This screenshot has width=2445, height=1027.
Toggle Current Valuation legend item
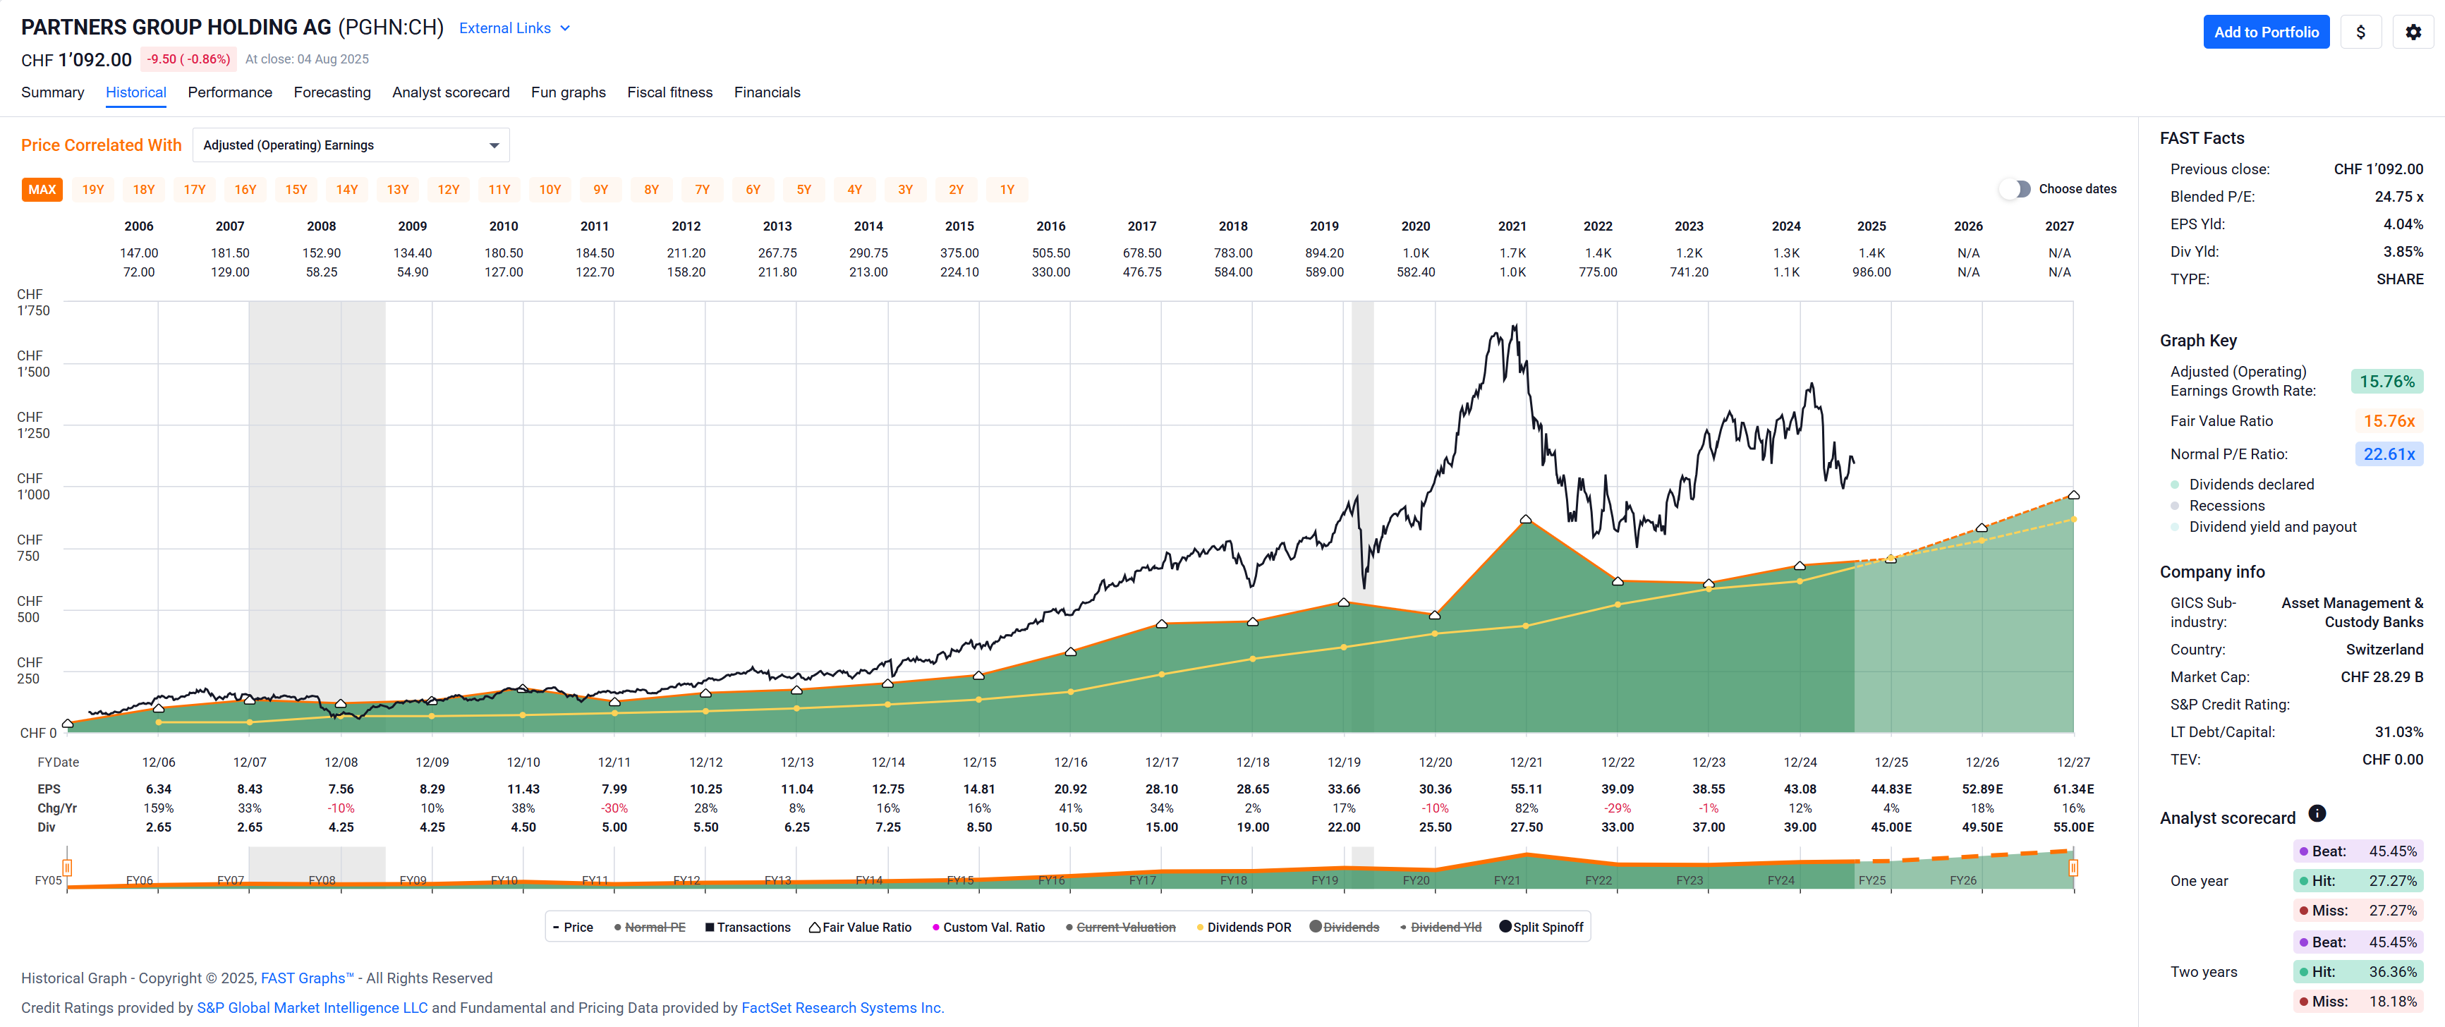coord(1120,928)
